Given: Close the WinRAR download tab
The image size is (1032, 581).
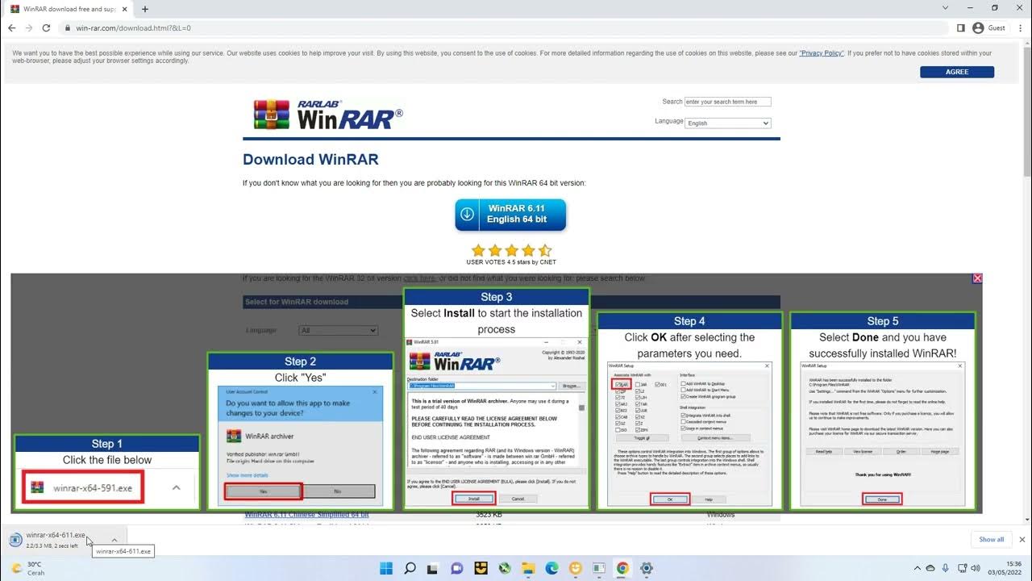Looking at the screenshot, I should click(126, 9).
